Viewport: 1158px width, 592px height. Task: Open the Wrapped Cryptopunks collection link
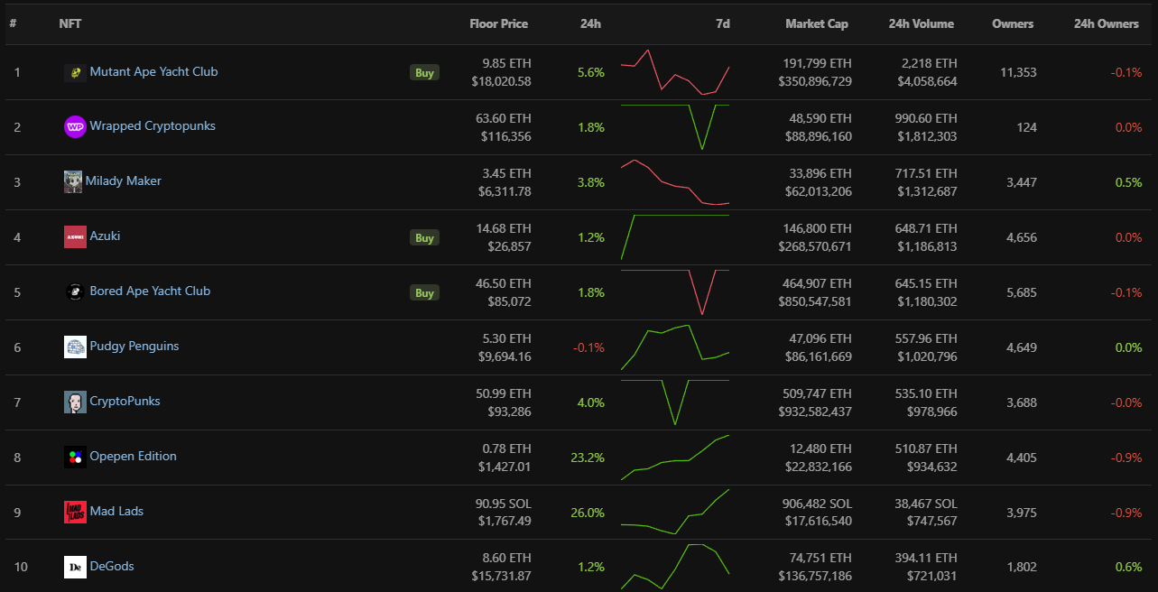click(x=153, y=125)
